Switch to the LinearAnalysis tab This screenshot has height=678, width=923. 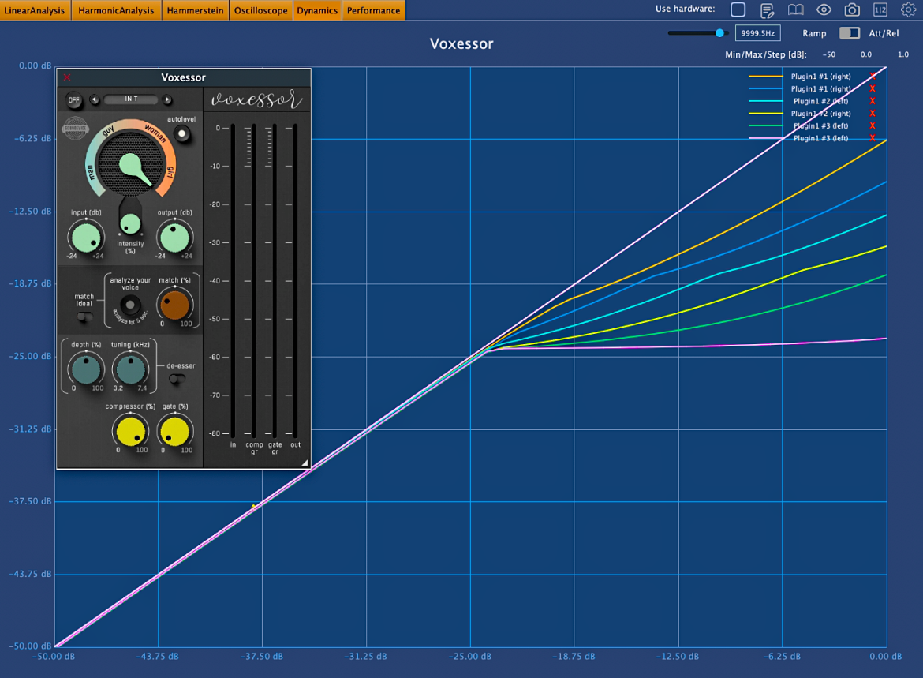pos(35,10)
